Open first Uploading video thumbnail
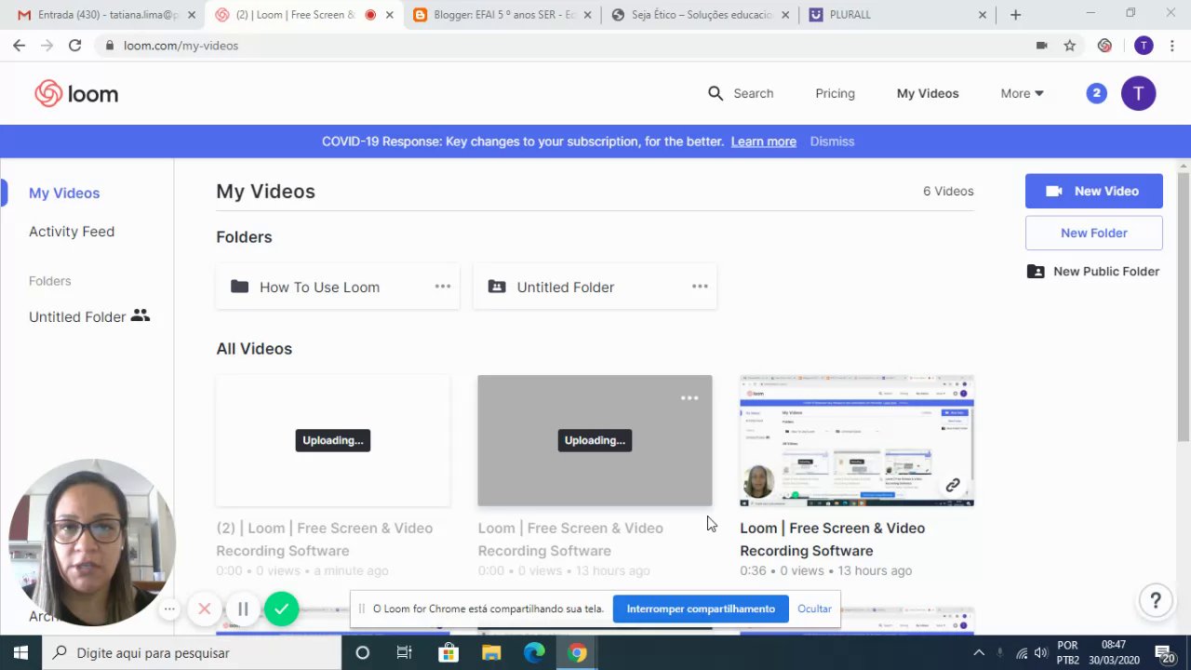Image resolution: width=1191 pixels, height=670 pixels. click(x=333, y=440)
